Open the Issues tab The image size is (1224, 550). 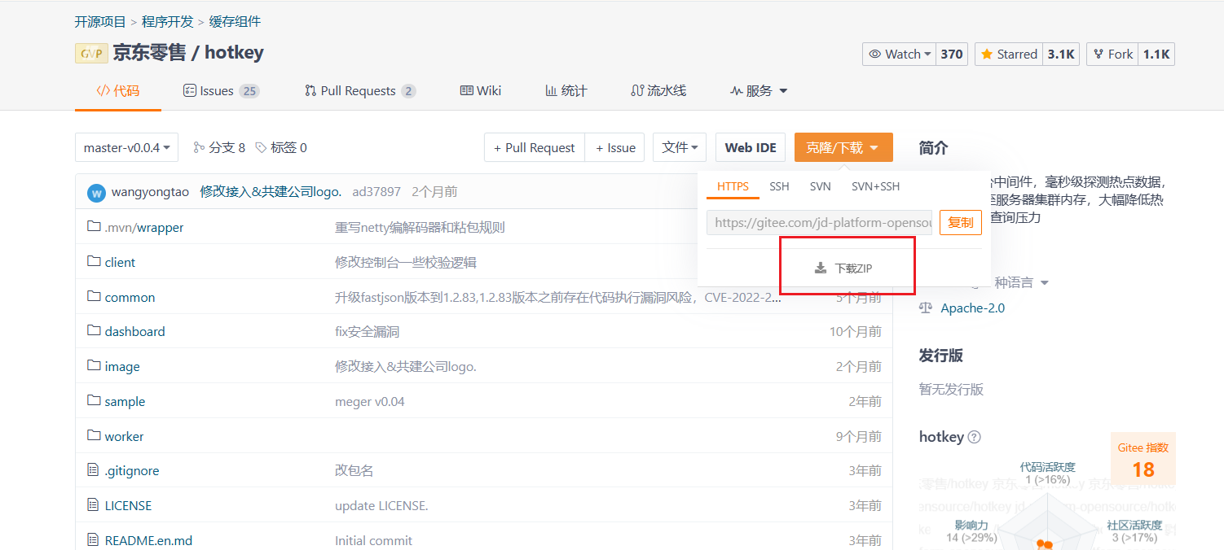221,90
